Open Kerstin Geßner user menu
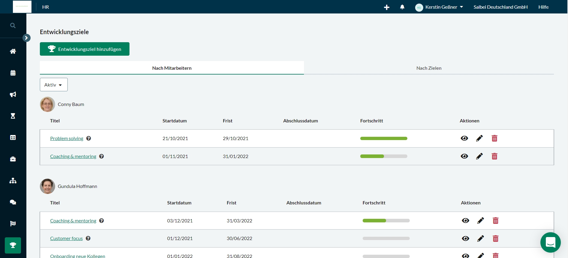The image size is (568, 258). [x=439, y=7]
